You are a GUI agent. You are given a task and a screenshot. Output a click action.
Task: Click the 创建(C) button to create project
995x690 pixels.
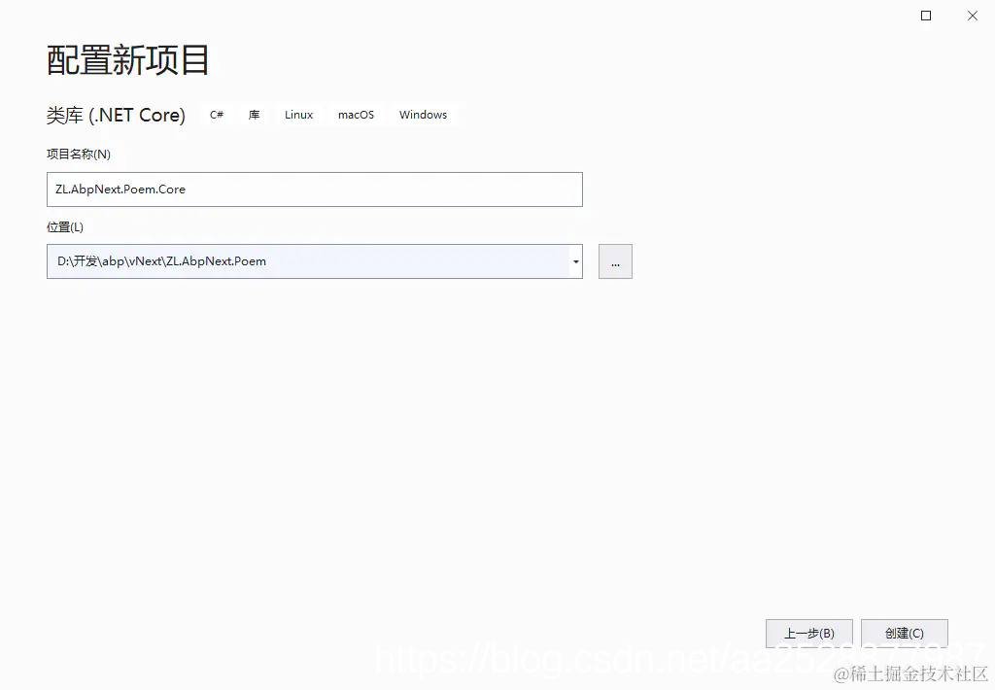point(904,633)
